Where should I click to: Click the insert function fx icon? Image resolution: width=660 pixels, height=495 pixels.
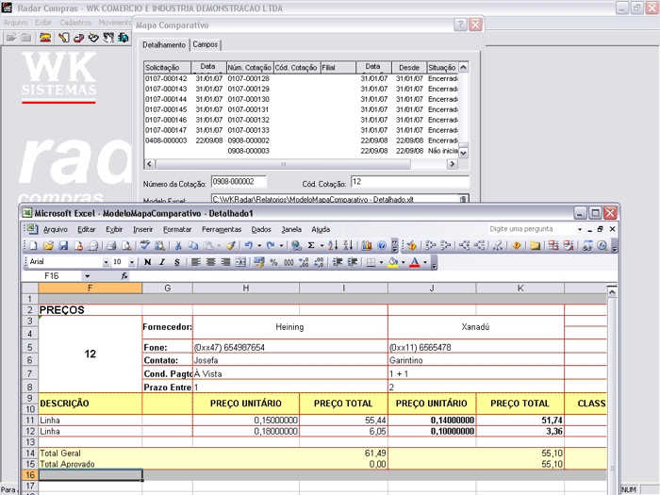pyautogui.click(x=124, y=276)
